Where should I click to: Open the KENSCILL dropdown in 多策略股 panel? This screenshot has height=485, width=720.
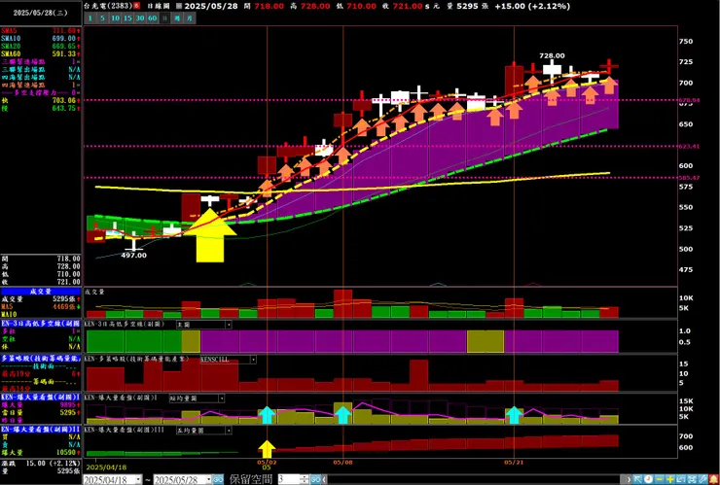click(253, 360)
